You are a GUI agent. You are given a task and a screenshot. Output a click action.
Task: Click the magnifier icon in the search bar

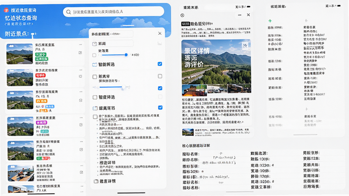click(x=68, y=12)
